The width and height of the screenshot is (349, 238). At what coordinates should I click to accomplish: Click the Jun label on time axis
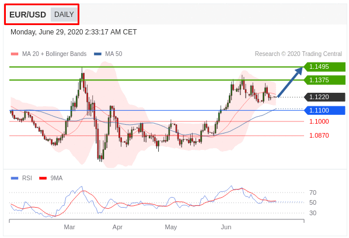point(226,227)
